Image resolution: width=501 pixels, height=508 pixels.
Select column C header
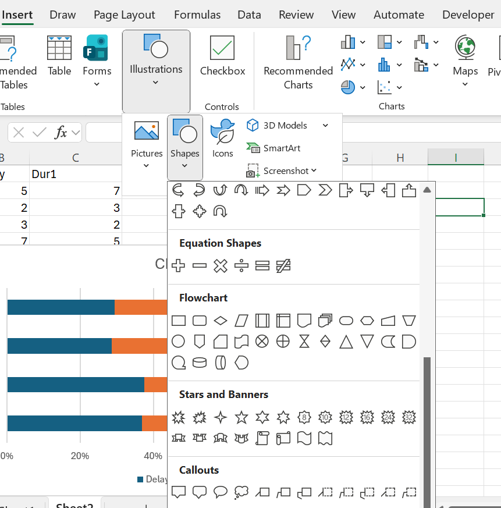(x=76, y=158)
